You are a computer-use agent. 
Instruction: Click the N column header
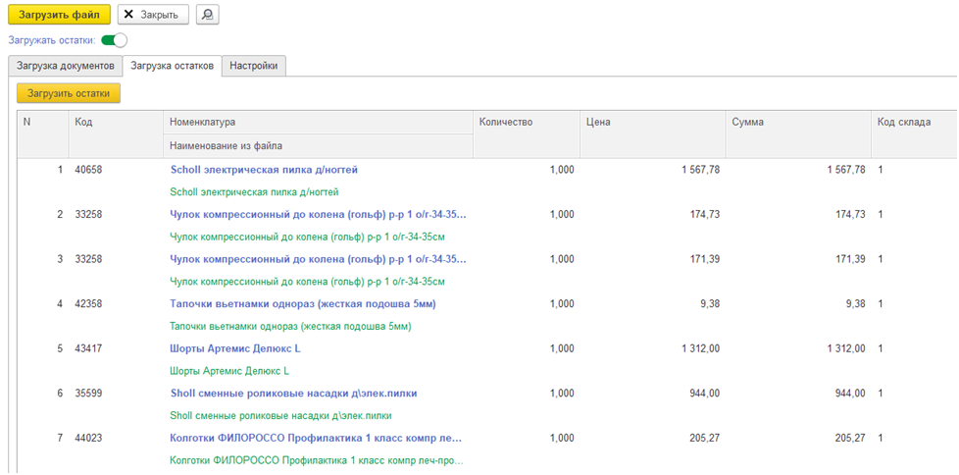tap(43, 134)
